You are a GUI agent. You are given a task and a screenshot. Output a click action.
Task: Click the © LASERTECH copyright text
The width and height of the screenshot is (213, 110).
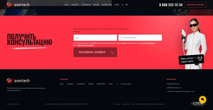point(13,104)
